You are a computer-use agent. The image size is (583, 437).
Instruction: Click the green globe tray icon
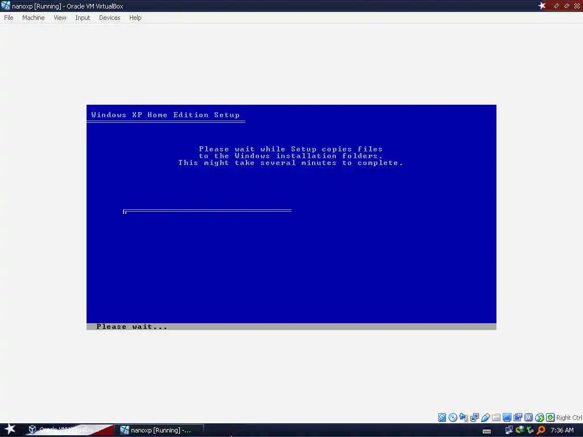pyautogui.click(x=520, y=430)
